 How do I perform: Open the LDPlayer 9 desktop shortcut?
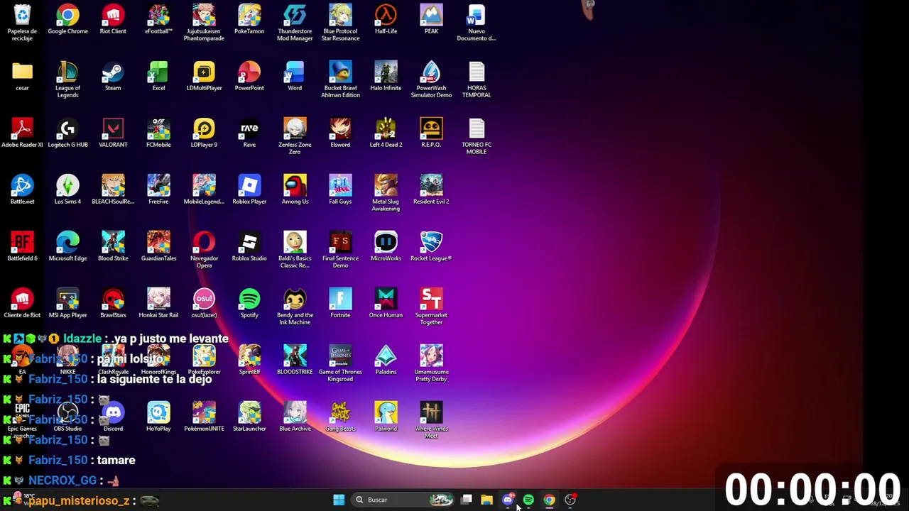tap(204, 133)
